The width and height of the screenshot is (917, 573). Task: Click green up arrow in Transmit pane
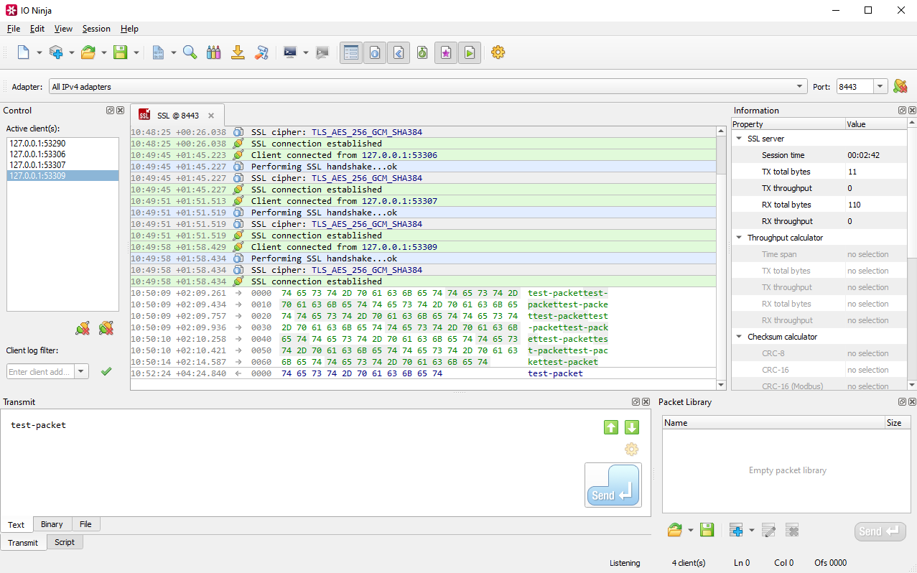click(x=611, y=427)
